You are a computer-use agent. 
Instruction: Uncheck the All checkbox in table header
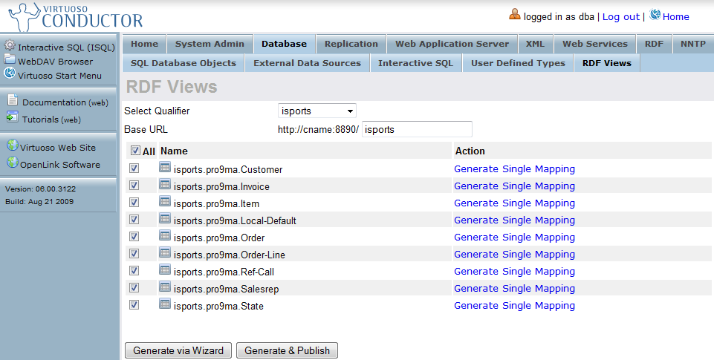(135, 151)
